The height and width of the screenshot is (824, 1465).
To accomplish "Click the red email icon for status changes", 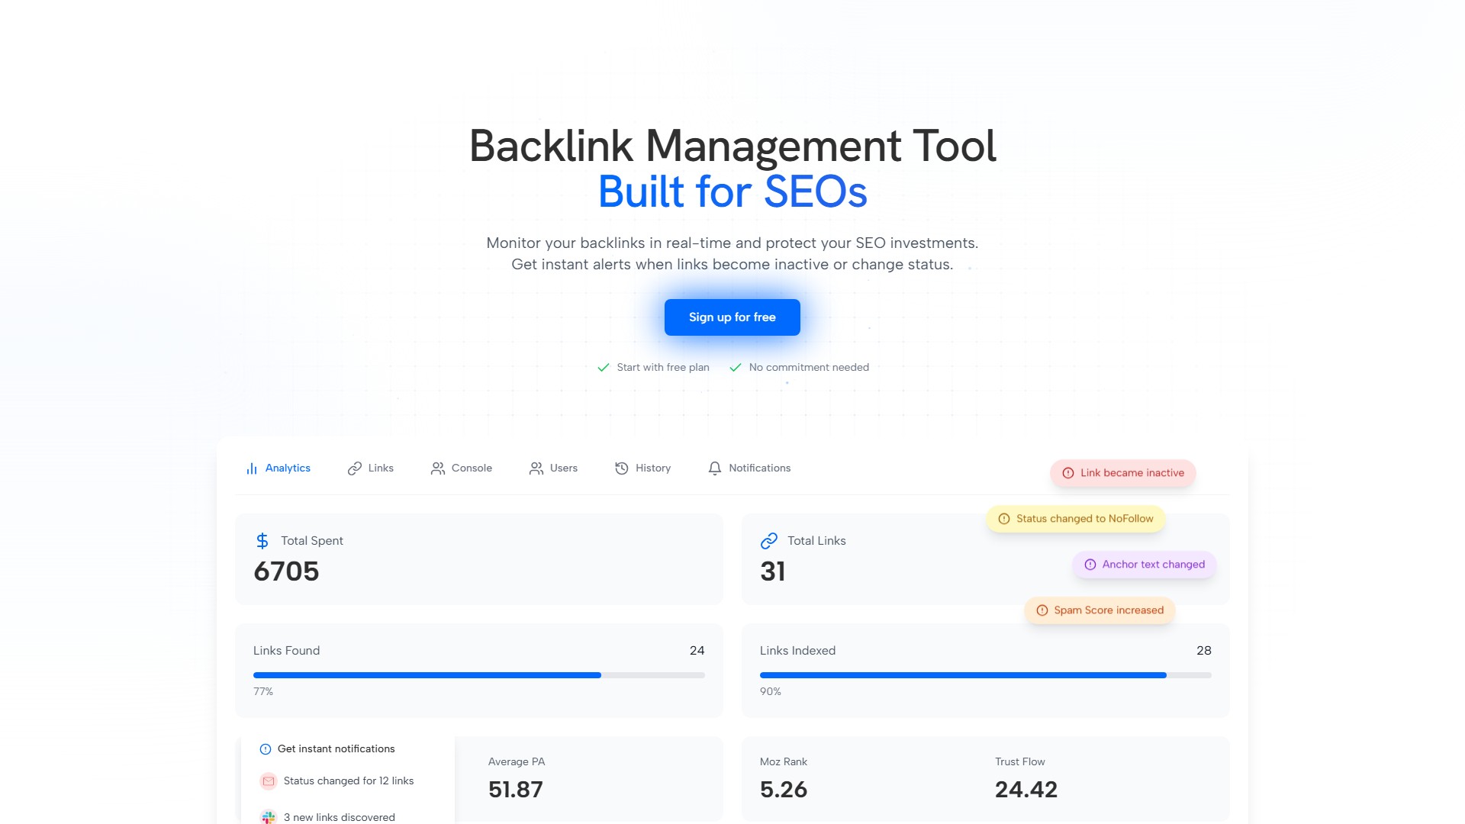I will coord(268,781).
